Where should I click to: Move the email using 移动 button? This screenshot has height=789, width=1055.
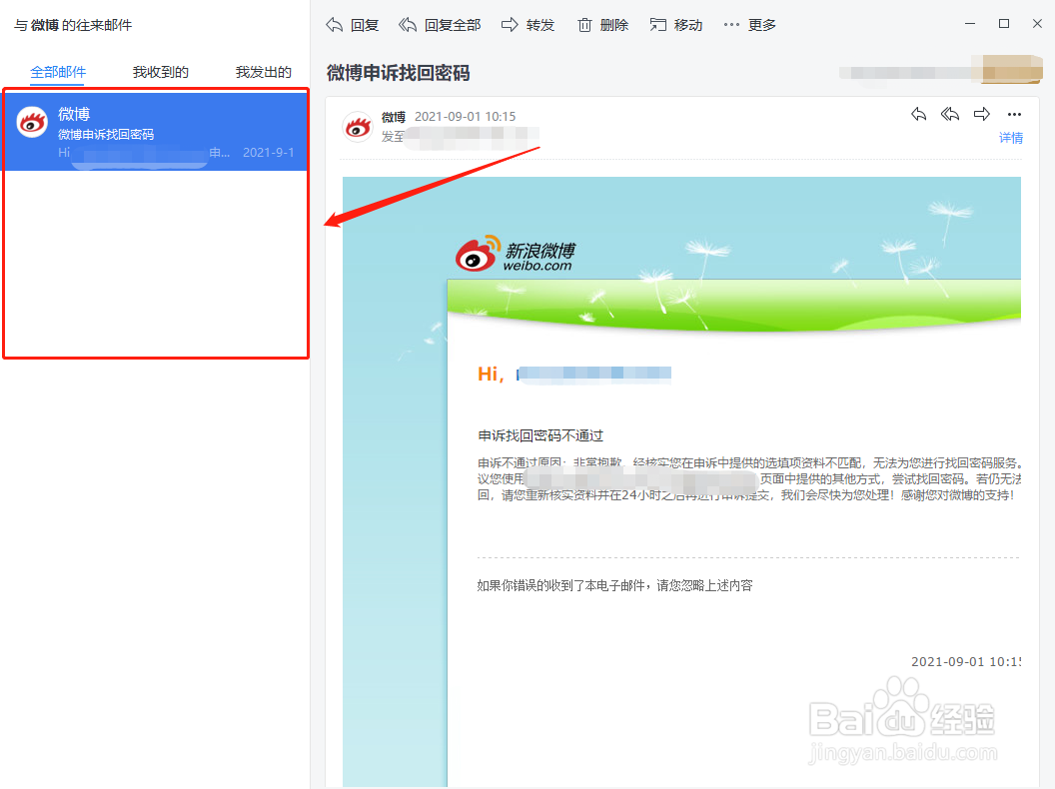tap(676, 26)
